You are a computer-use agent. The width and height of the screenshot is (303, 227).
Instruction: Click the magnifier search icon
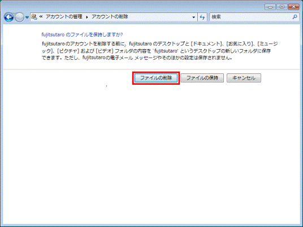(295, 17)
